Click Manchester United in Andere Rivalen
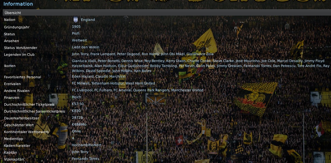 point(187,90)
